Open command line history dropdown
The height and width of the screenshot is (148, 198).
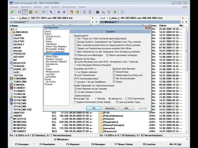(187, 139)
